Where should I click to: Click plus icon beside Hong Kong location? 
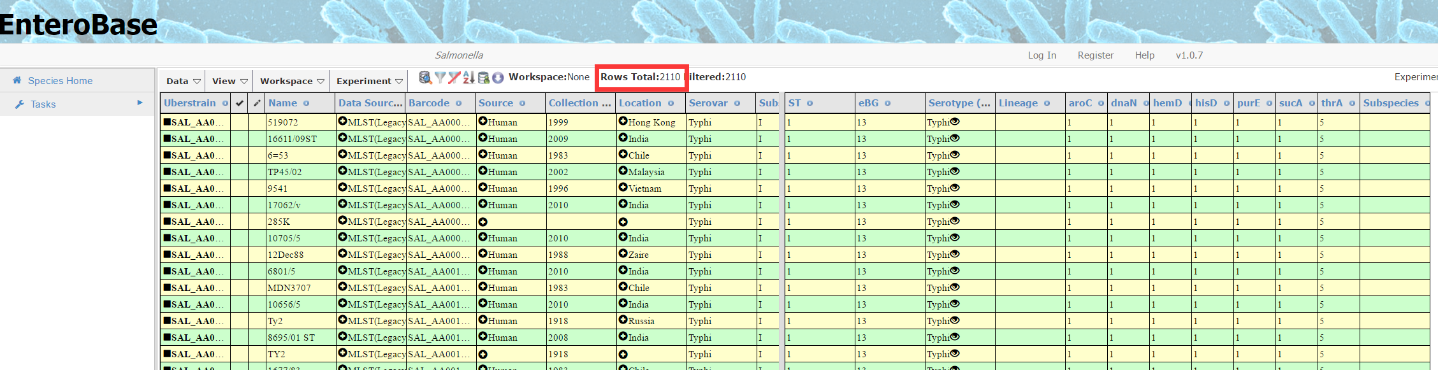pos(623,121)
